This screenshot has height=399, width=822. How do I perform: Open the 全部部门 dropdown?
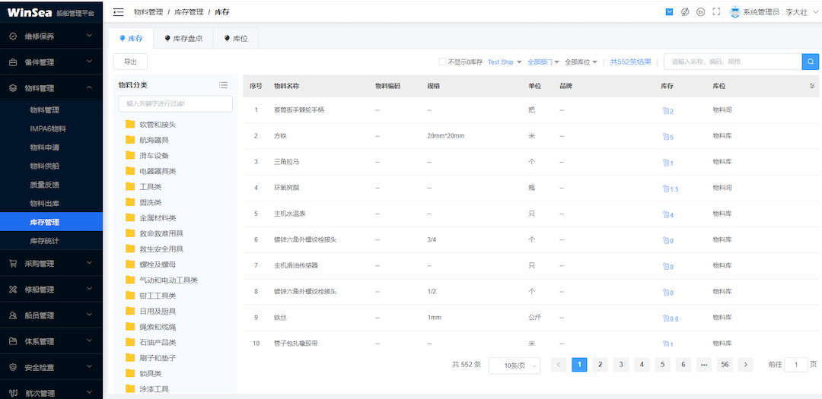coord(543,62)
